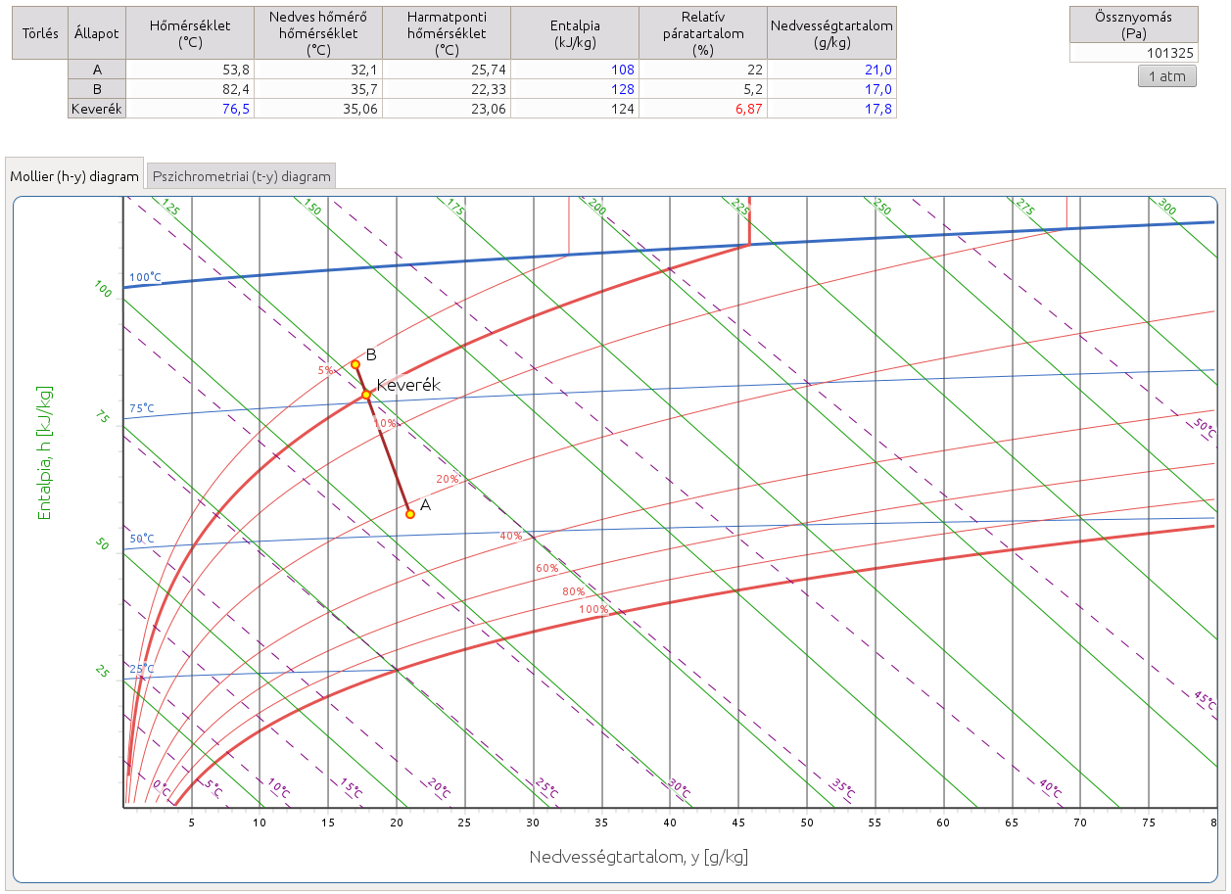1231x894 pixels.
Task: Click the Entalpia (kJ/kg) column header
Action: [x=575, y=33]
